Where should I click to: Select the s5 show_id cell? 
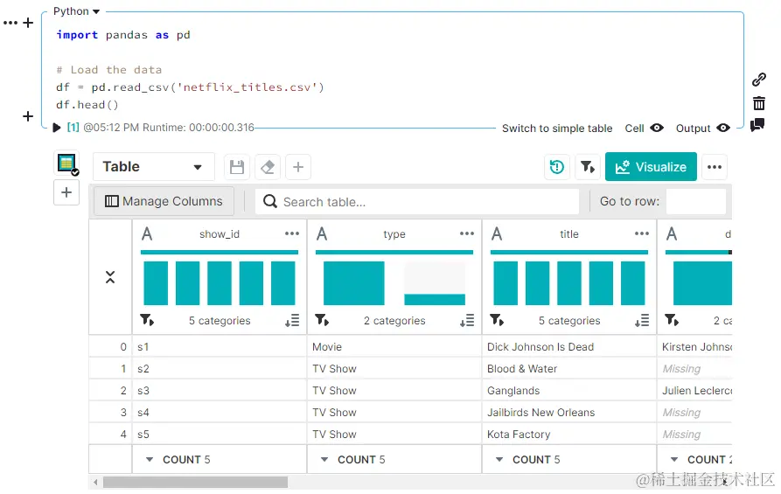point(220,435)
